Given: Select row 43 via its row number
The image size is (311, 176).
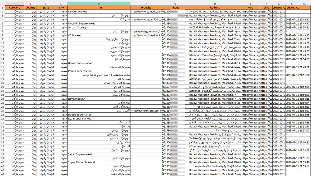Looking at the screenshot, I should (2, 174).
